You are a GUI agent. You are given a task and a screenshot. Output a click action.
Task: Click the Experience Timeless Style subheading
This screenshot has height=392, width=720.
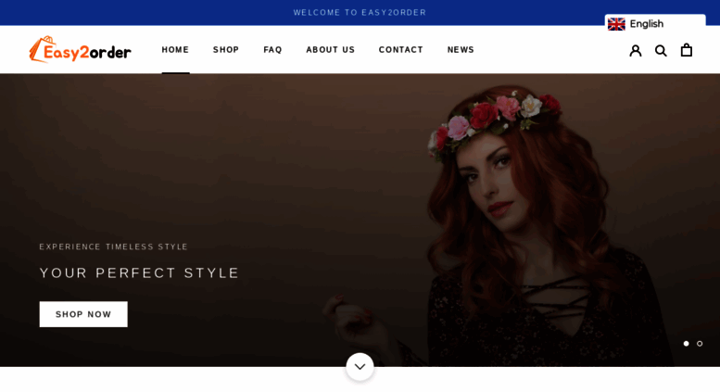coord(113,247)
